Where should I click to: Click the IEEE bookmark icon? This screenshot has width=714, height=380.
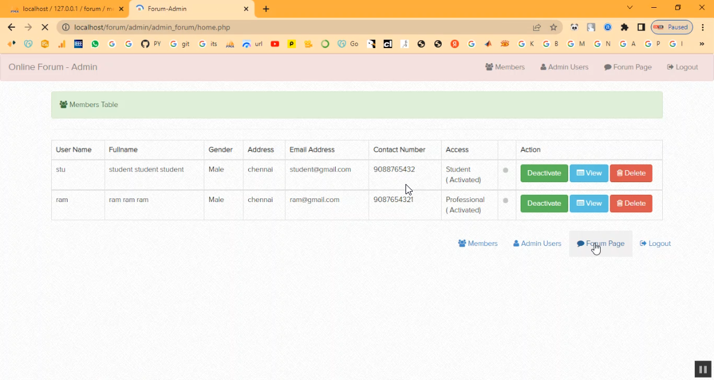click(78, 44)
